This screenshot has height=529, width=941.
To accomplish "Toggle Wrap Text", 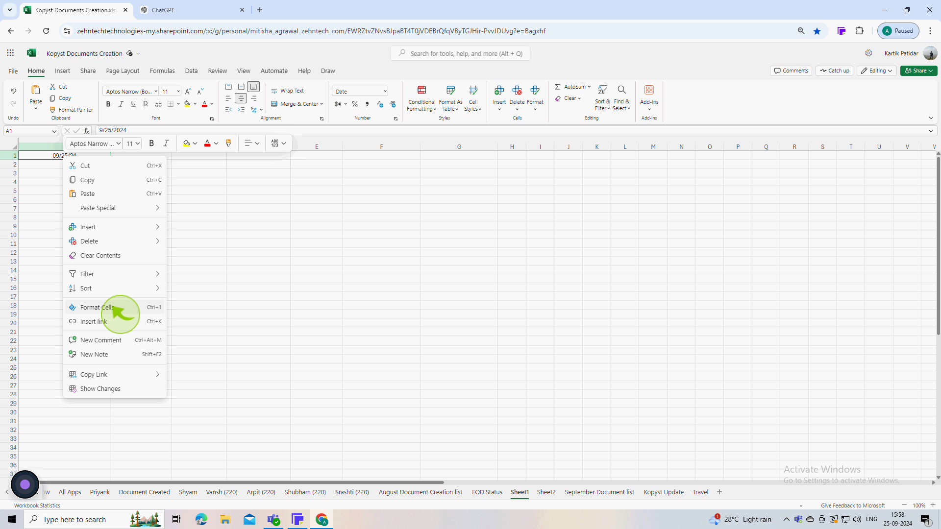I will coord(288,91).
